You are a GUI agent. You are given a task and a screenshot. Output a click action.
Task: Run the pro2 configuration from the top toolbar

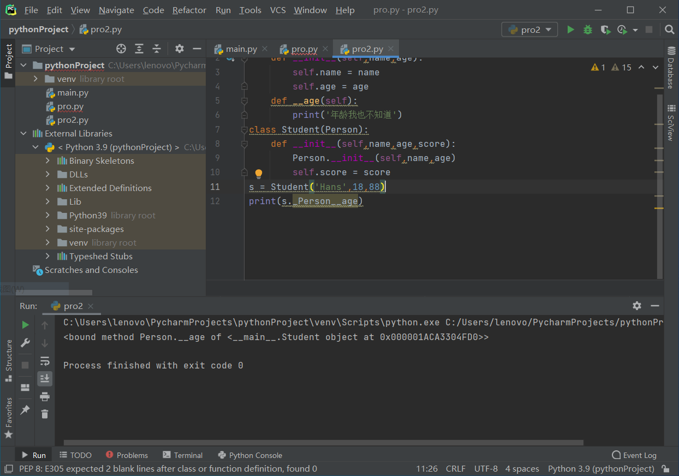point(570,29)
